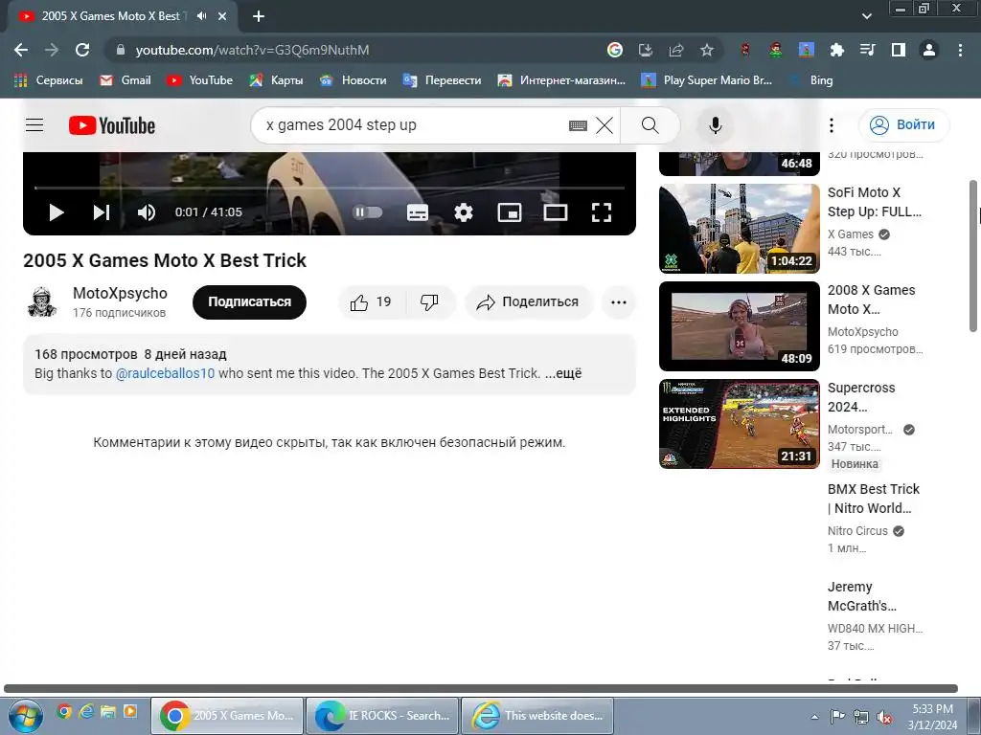Show hidden system tray icons
This screenshot has height=735, width=981.
point(814,717)
